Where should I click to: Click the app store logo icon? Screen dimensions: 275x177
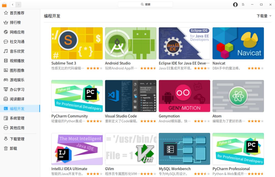pos(4,4)
